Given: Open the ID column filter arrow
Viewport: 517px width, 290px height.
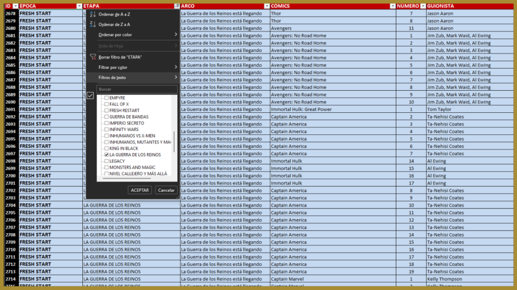Looking at the screenshot, I should pos(16,6).
